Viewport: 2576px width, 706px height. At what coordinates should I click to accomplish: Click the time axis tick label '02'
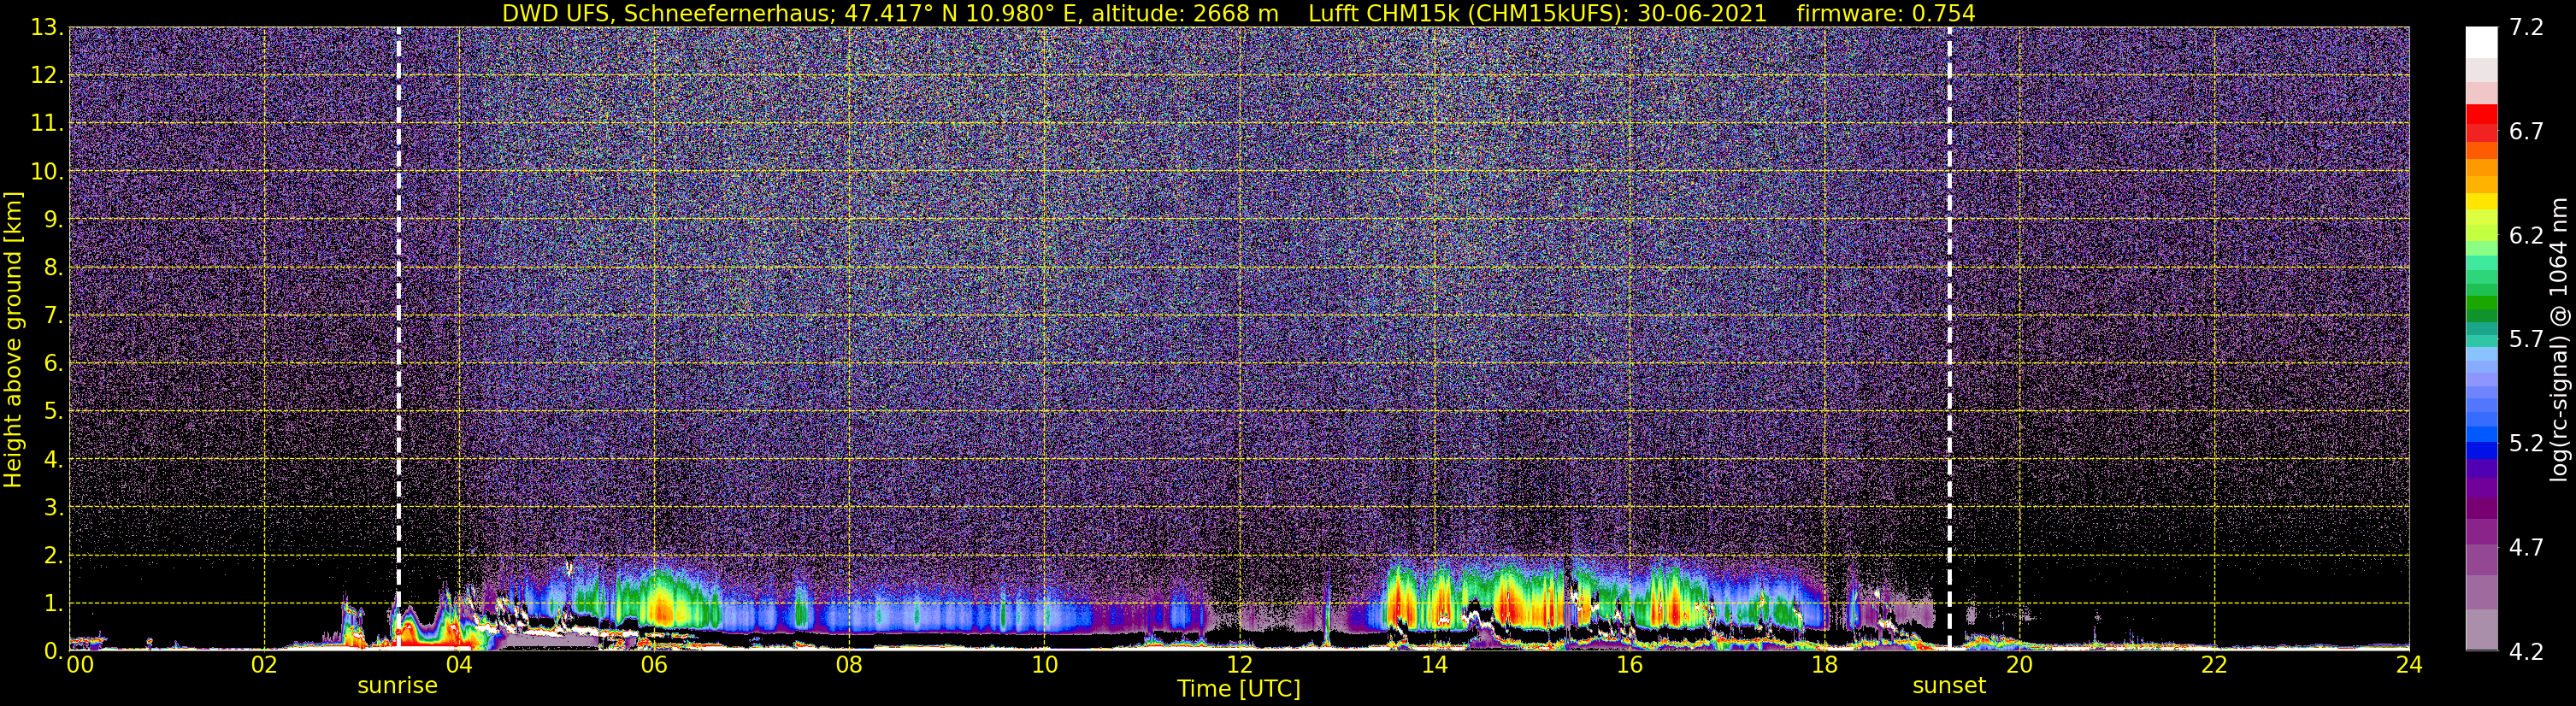click(264, 665)
